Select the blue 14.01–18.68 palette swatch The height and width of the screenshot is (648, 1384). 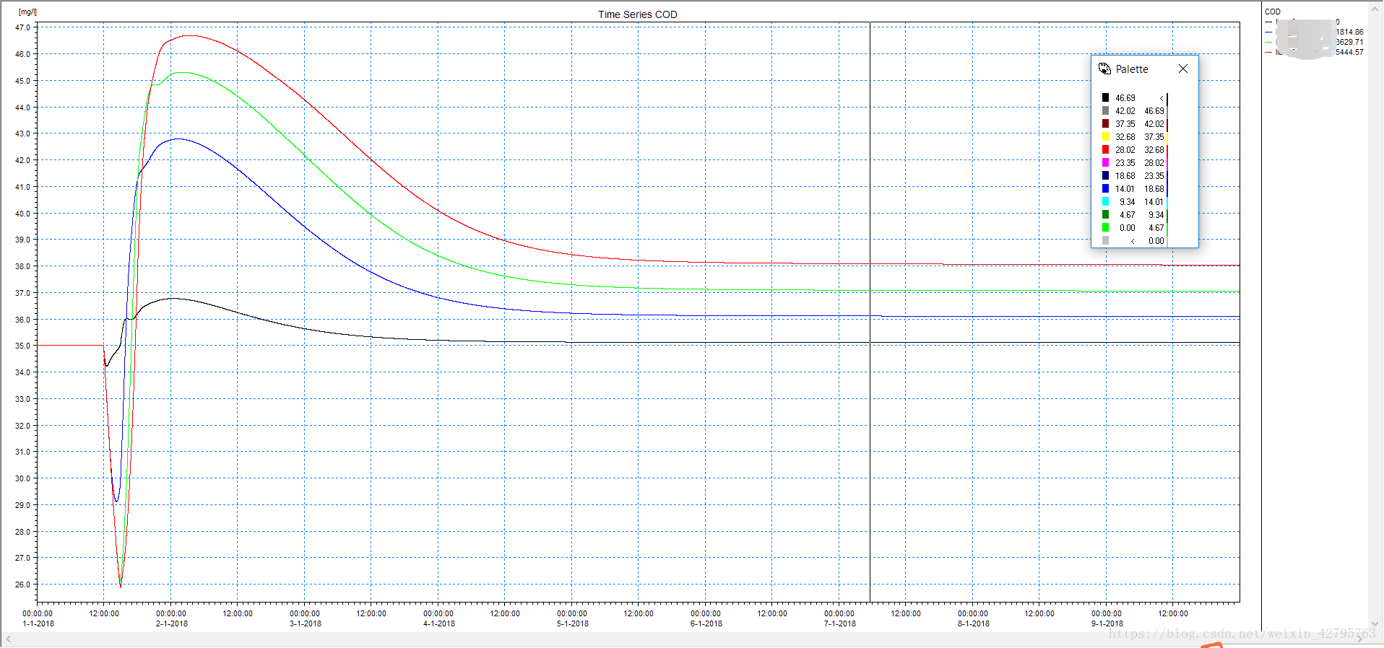pyautogui.click(x=1105, y=188)
